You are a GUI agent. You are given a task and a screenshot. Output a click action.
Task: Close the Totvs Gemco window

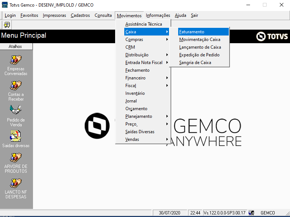(x=282, y=5)
